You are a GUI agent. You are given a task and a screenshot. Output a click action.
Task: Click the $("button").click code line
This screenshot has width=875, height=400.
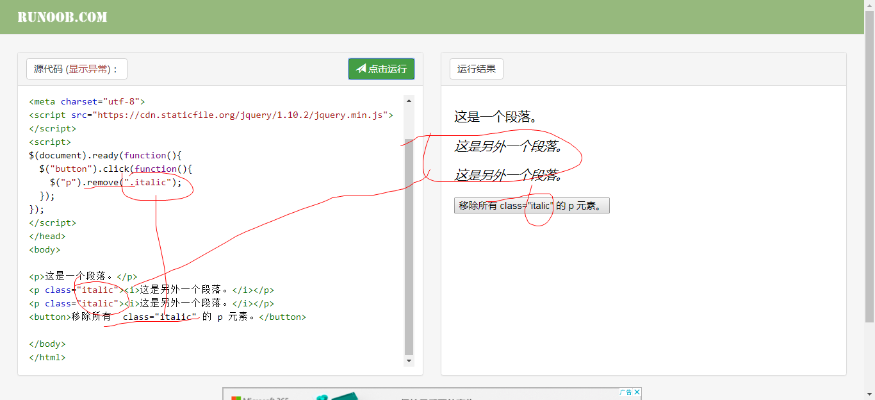(x=116, y=169)
